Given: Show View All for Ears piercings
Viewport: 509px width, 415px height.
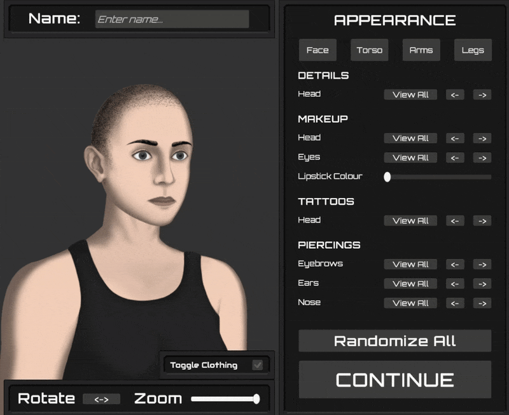Looking at the screenshot, I should click(x=410, y=284).
